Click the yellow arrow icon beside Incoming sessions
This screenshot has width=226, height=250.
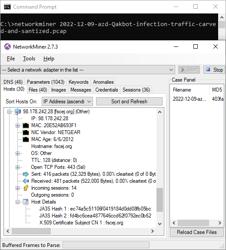(26, 188)
